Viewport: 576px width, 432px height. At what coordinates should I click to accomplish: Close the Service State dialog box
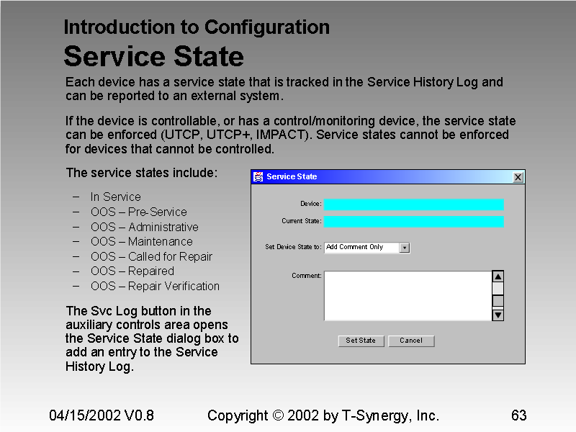518,177
